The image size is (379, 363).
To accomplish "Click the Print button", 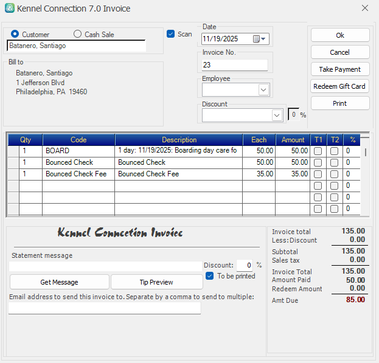I will tap(340, 103).
